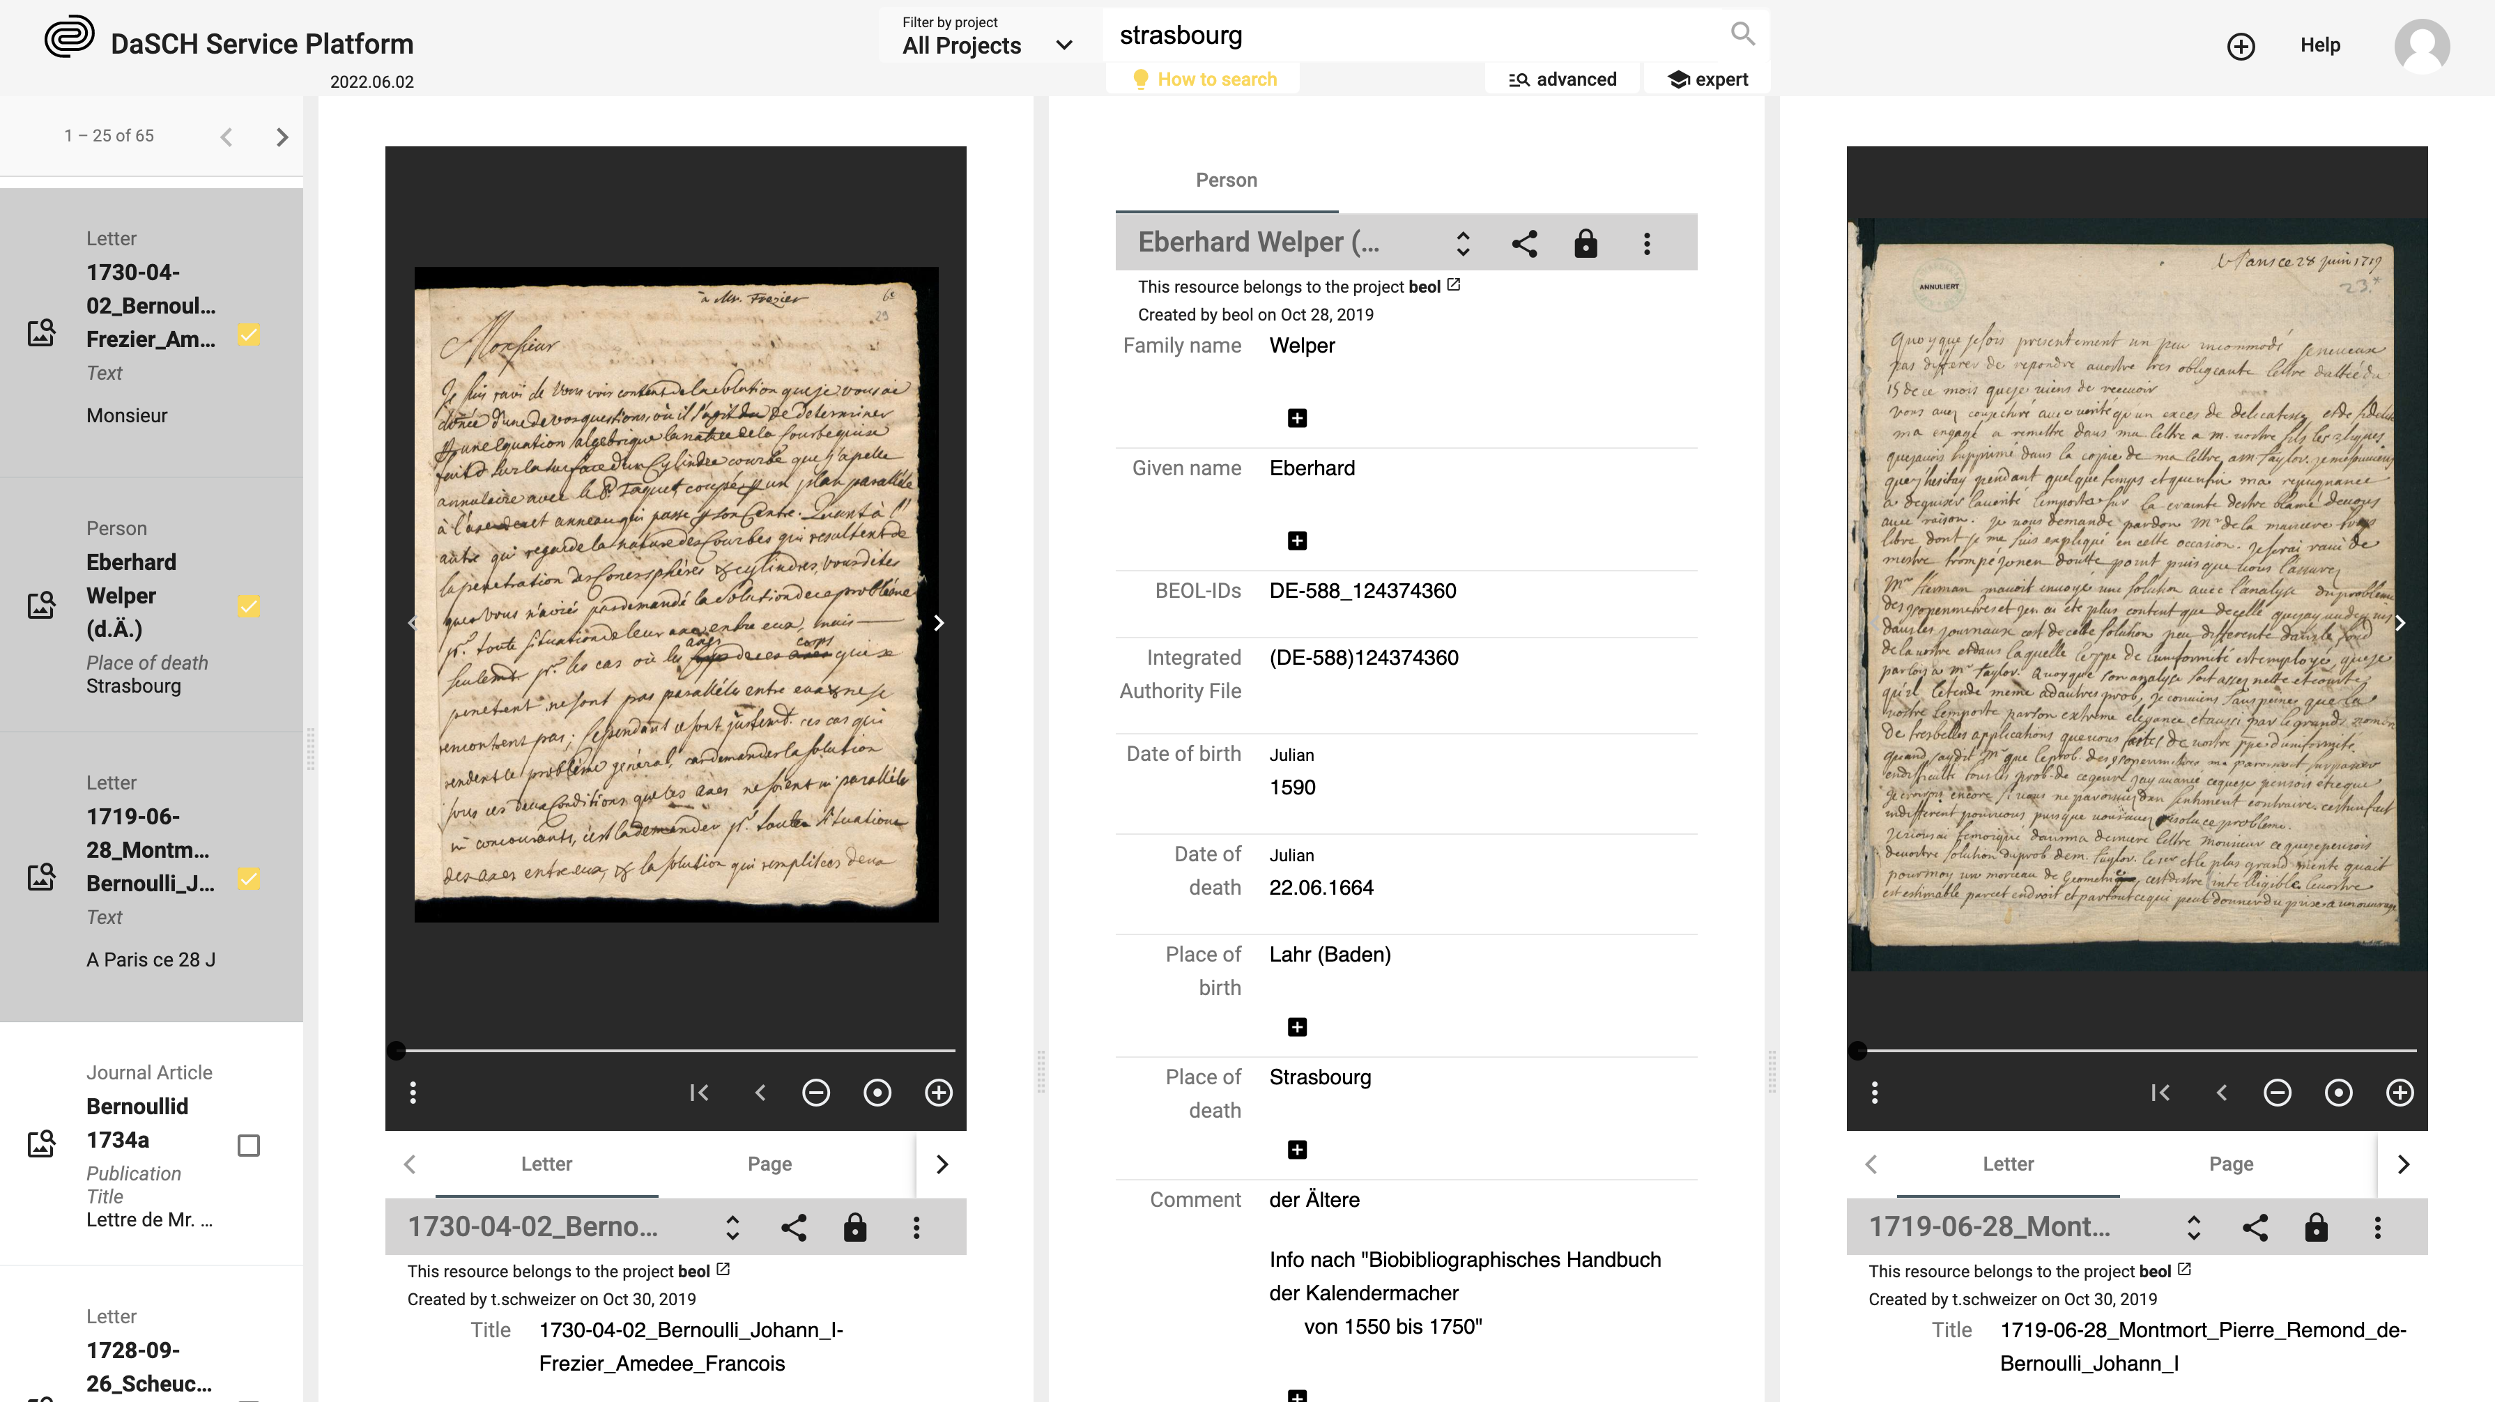
Task: Go to previous page in right viewer
Action: (2221, 1093)
